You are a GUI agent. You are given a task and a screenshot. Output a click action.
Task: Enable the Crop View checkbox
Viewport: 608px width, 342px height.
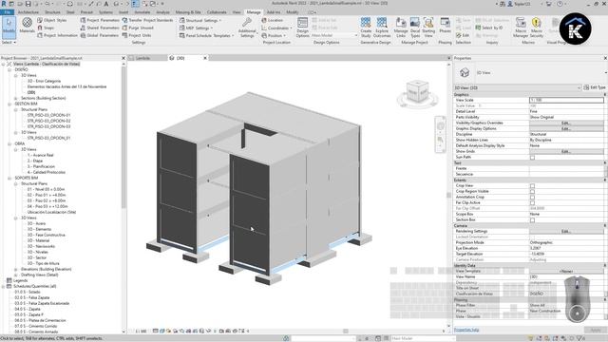pos(532,186)
